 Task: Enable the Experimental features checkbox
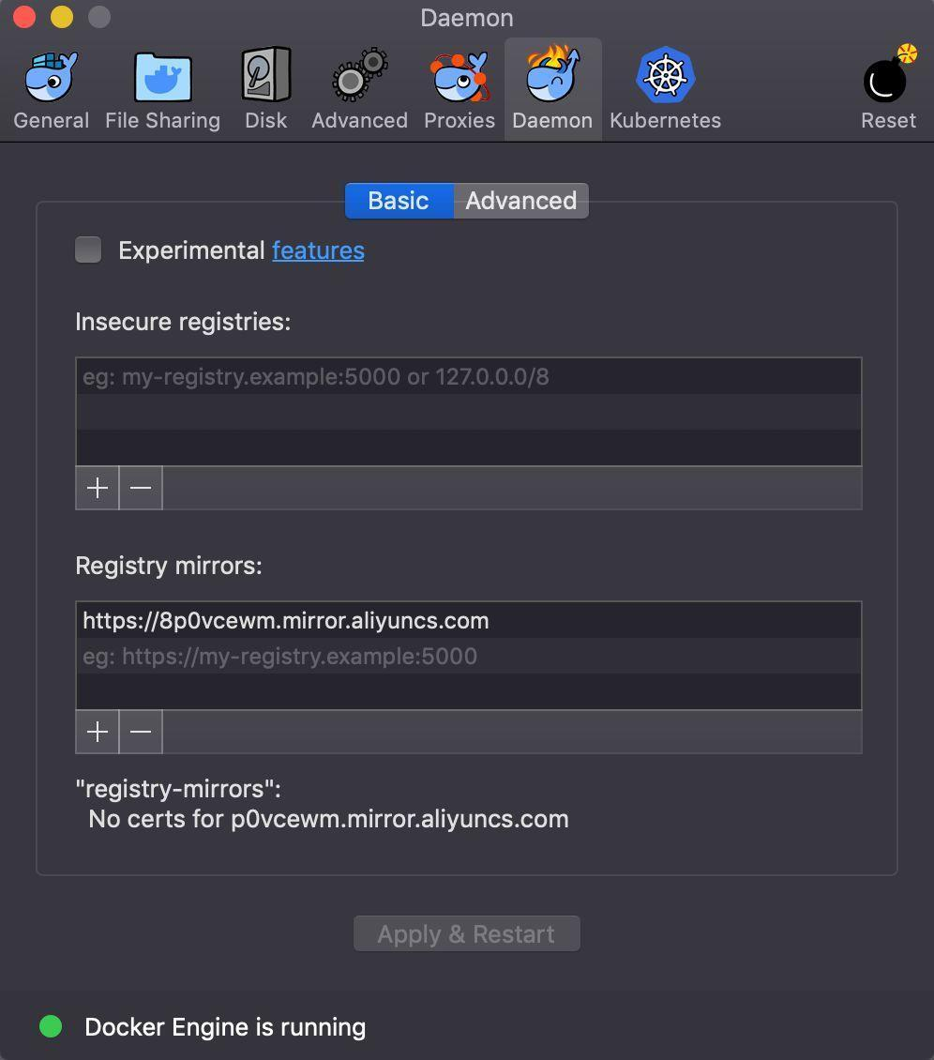coord(88,250)
